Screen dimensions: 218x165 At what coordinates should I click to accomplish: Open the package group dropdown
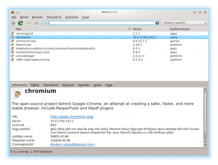[185, 23]
